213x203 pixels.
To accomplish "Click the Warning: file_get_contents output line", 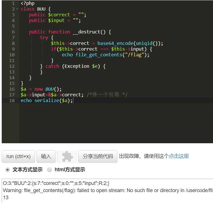I will click(x=108, y=190).
